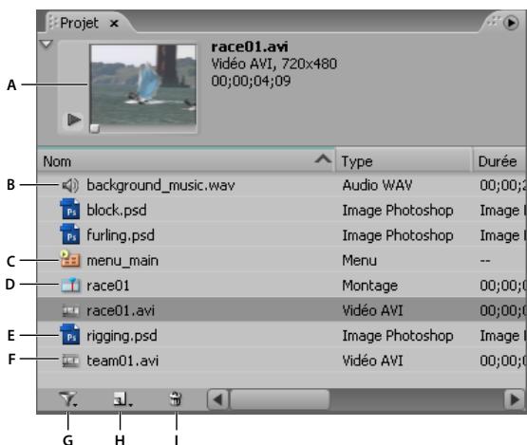Click the timeline icon of race01 Montage
This screenshot has height=445, width=527.
[70, 286]
